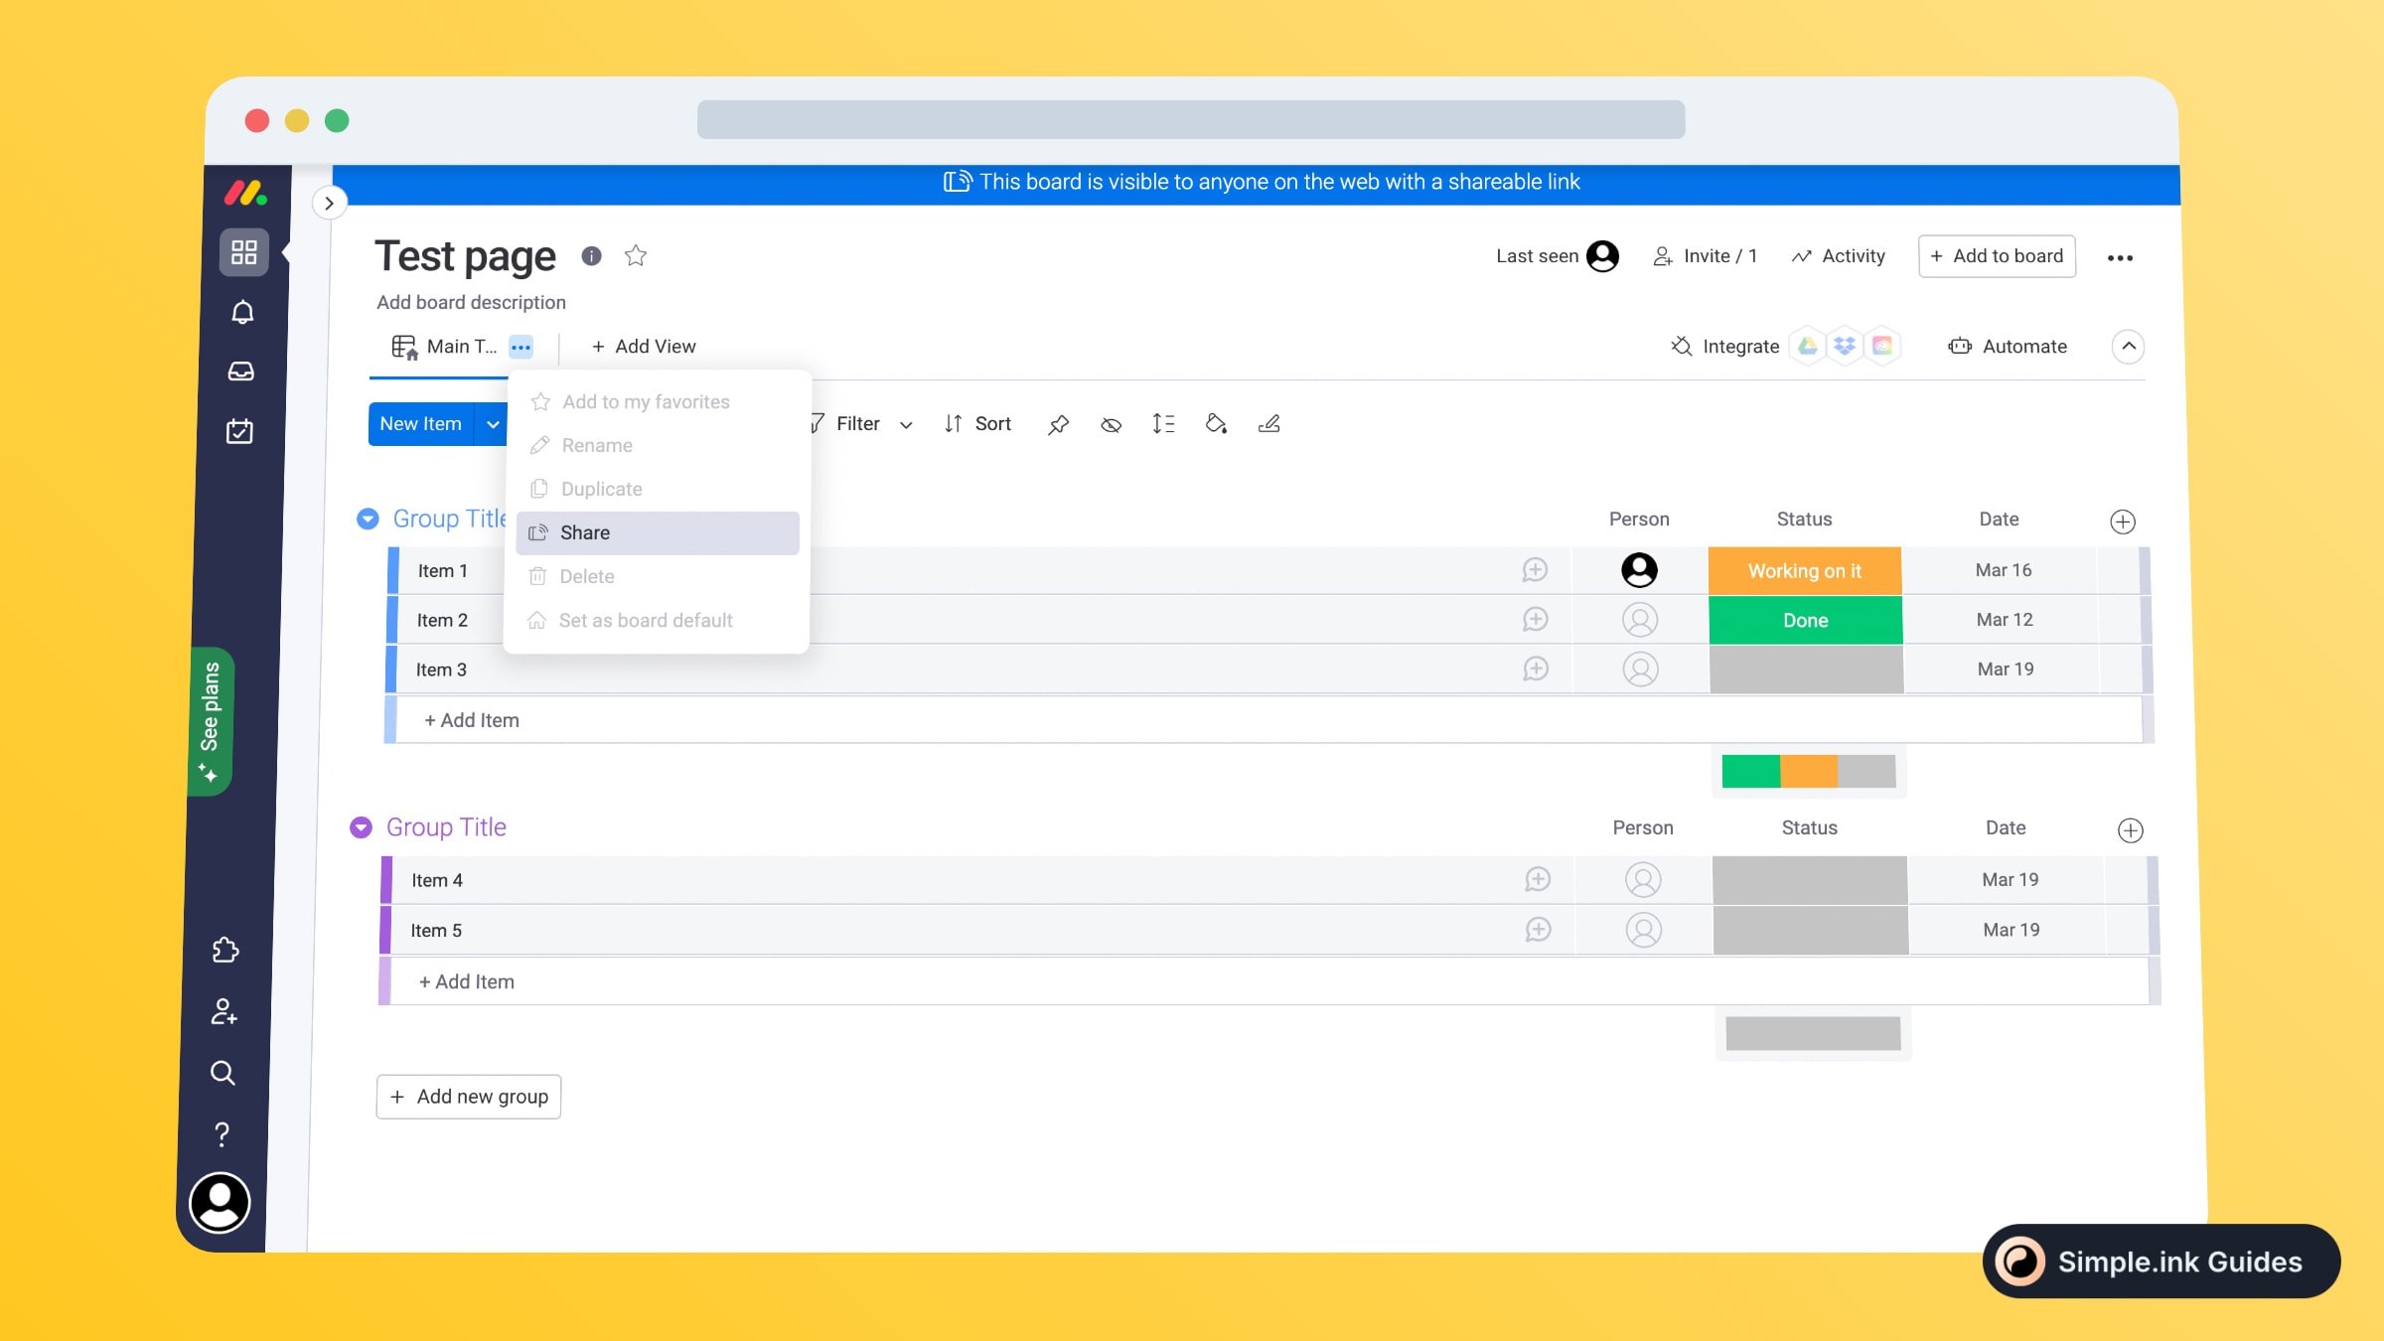
Task: Click the pin columns icon
Action: tap(1058, 424)
